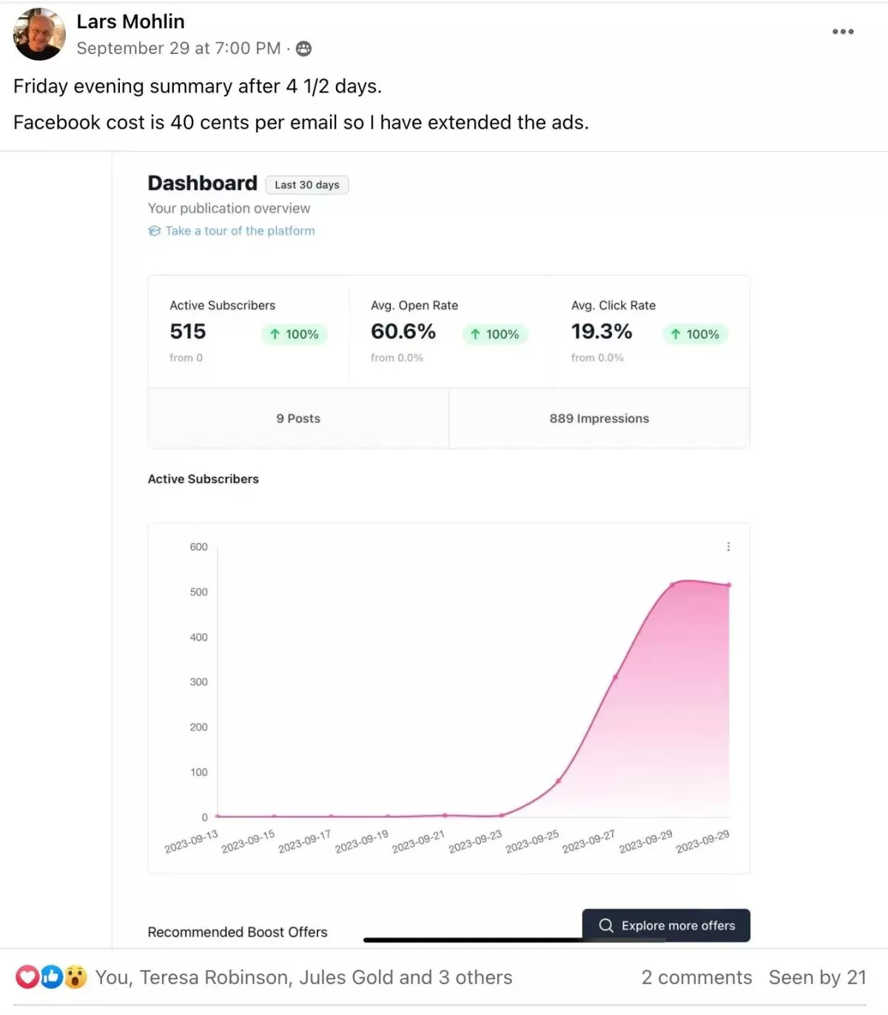
Task: Select the 889 Impressions tab
Action: tap(599, 419)
